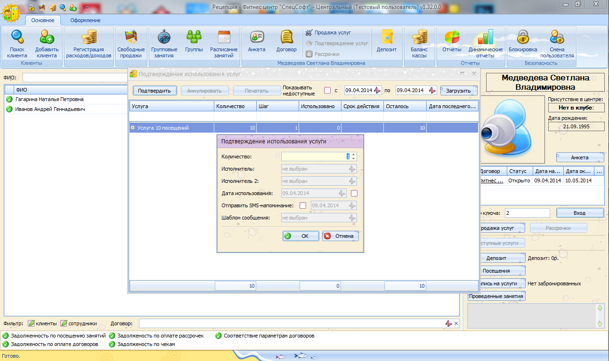Expand the Услуга 10 посещений row
Screen dimensions: 609x361
[x=133, y=128]
